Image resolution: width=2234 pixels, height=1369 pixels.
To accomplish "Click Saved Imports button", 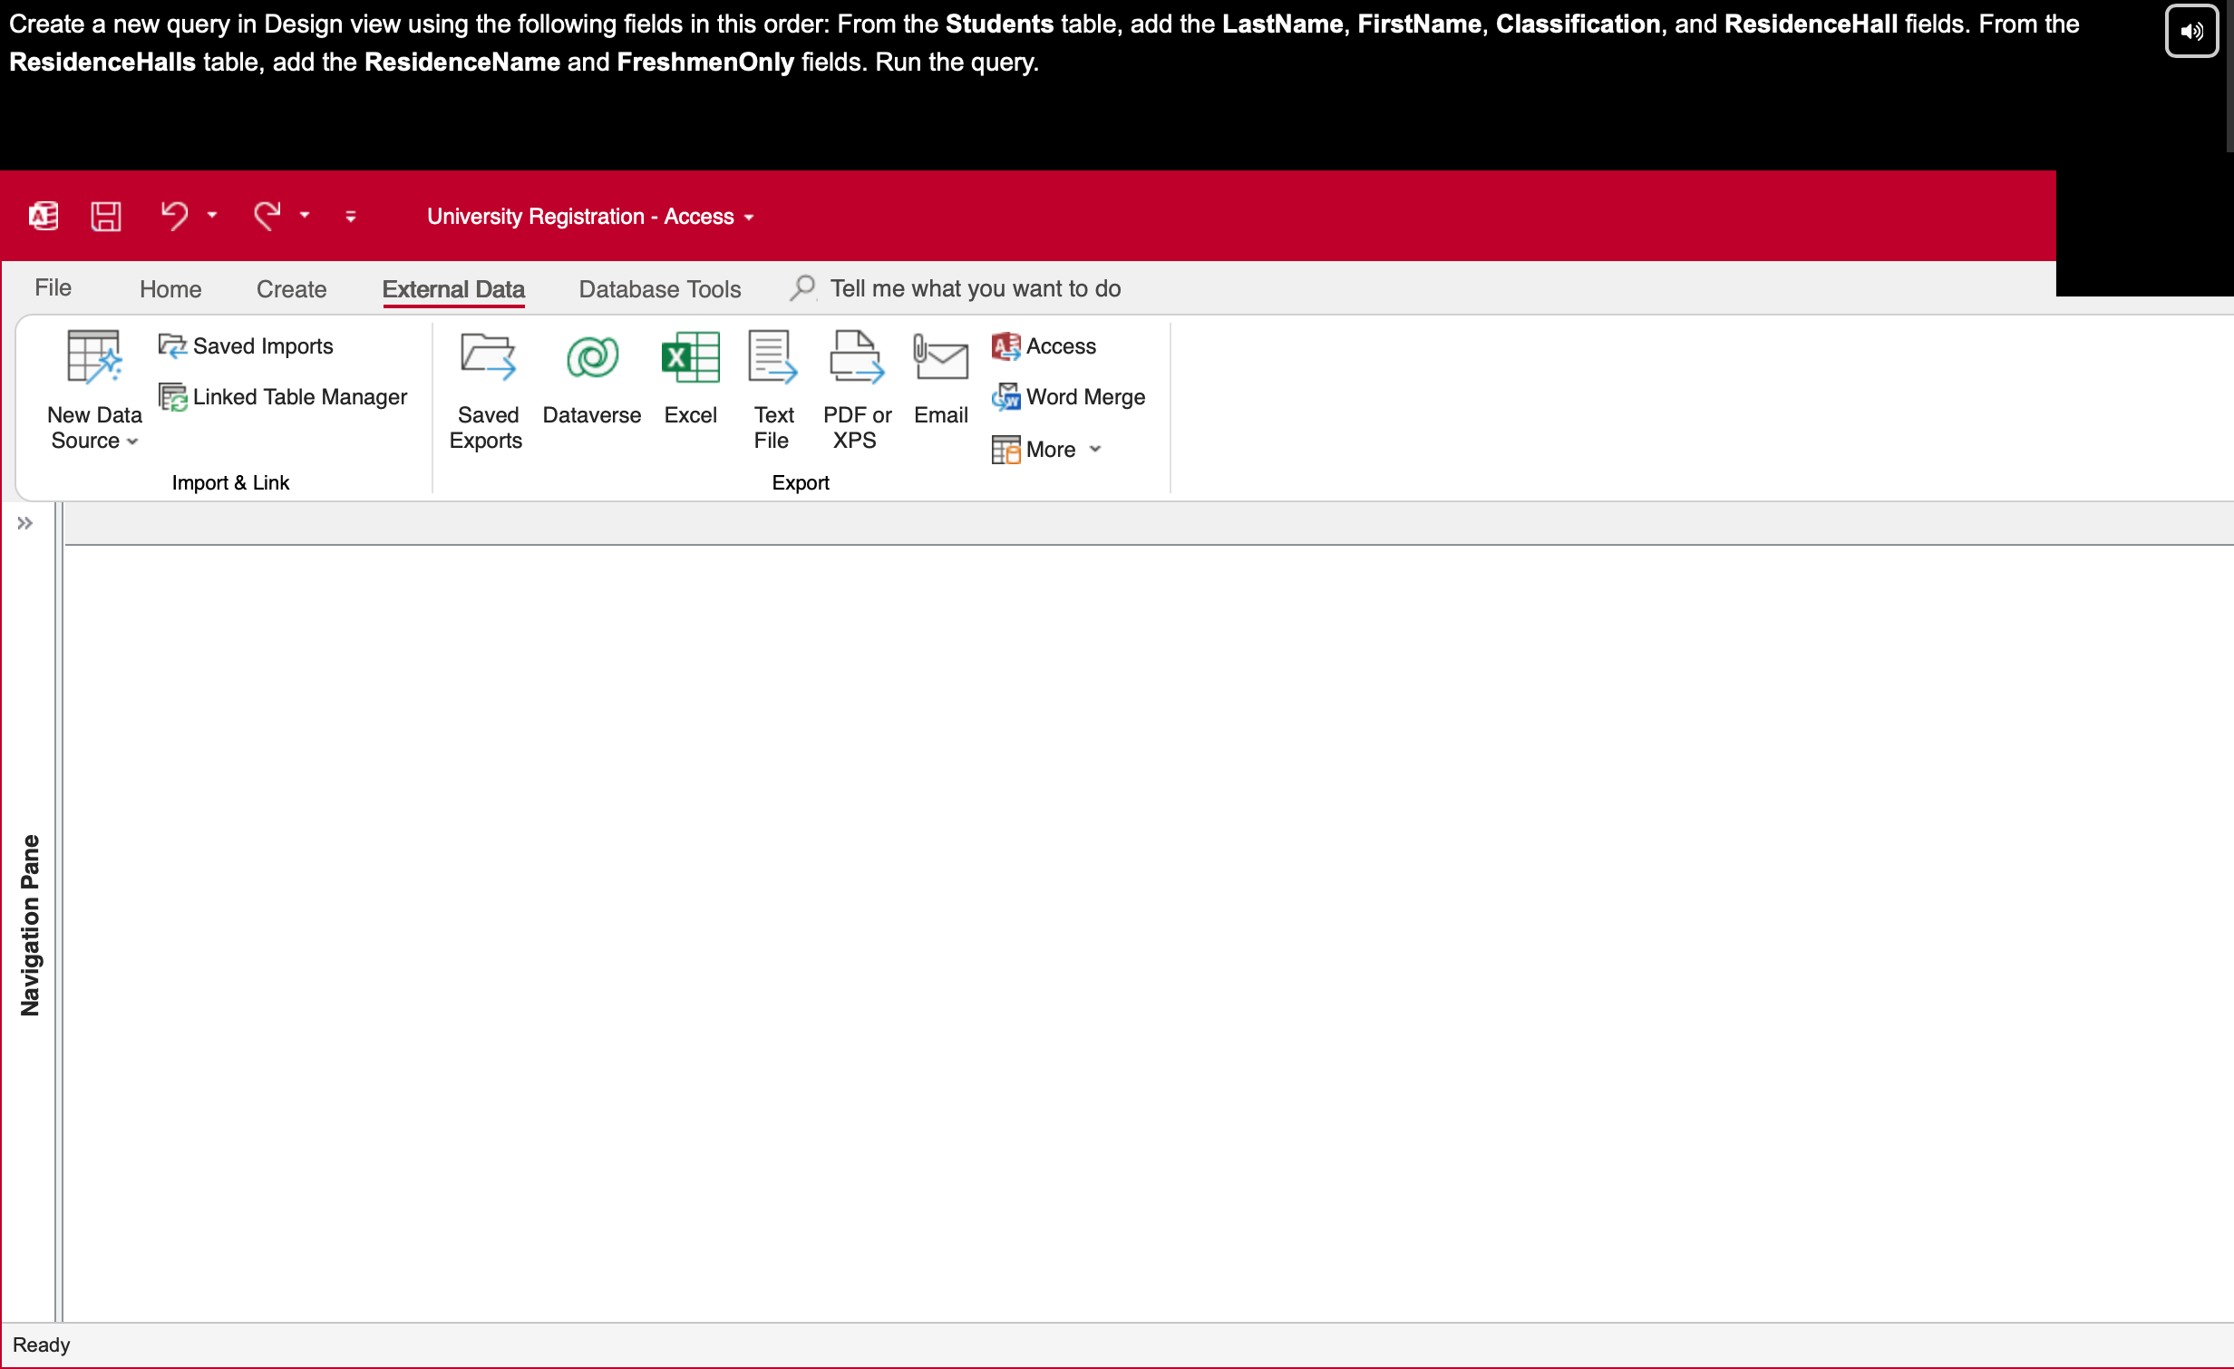I will 247,346.
